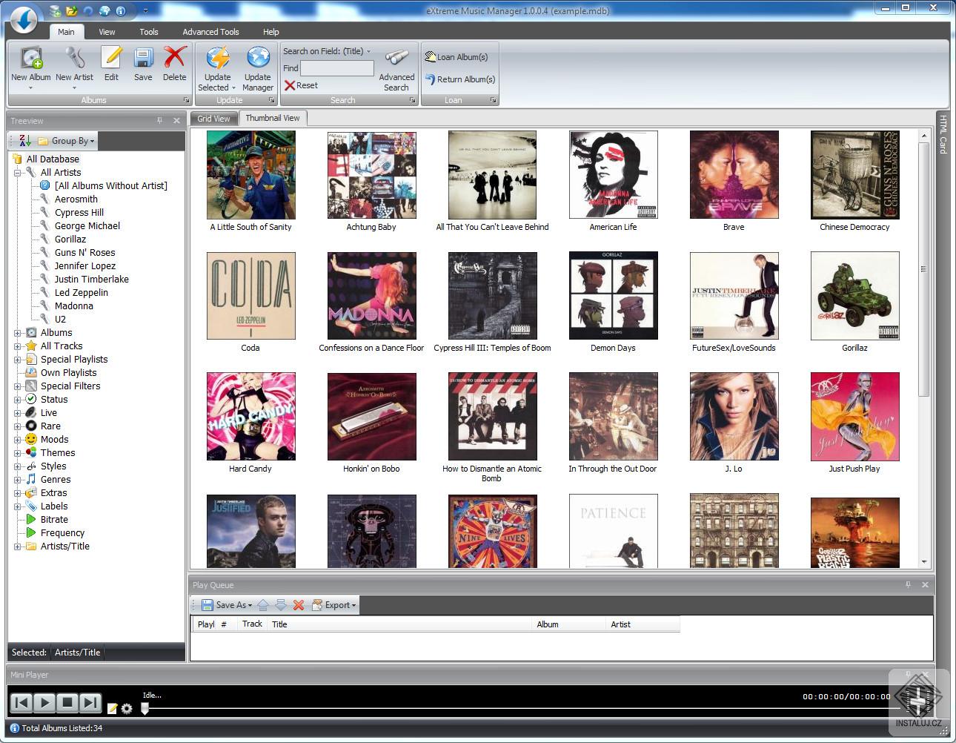The image size is (956, 743).
Task: Click the New Album icon
Action: point(31,58)
